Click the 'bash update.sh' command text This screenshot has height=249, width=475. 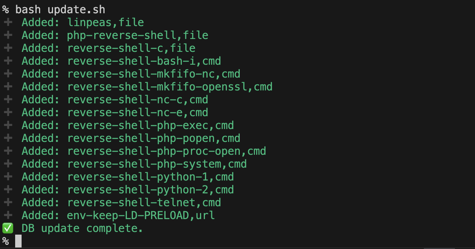pyautogui.click(x=60, y=9)
